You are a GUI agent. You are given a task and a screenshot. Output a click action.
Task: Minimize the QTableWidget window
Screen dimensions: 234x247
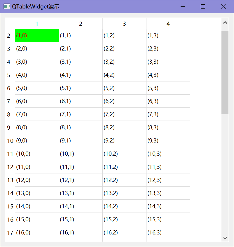pyautogui.click(x=183, y=6)
